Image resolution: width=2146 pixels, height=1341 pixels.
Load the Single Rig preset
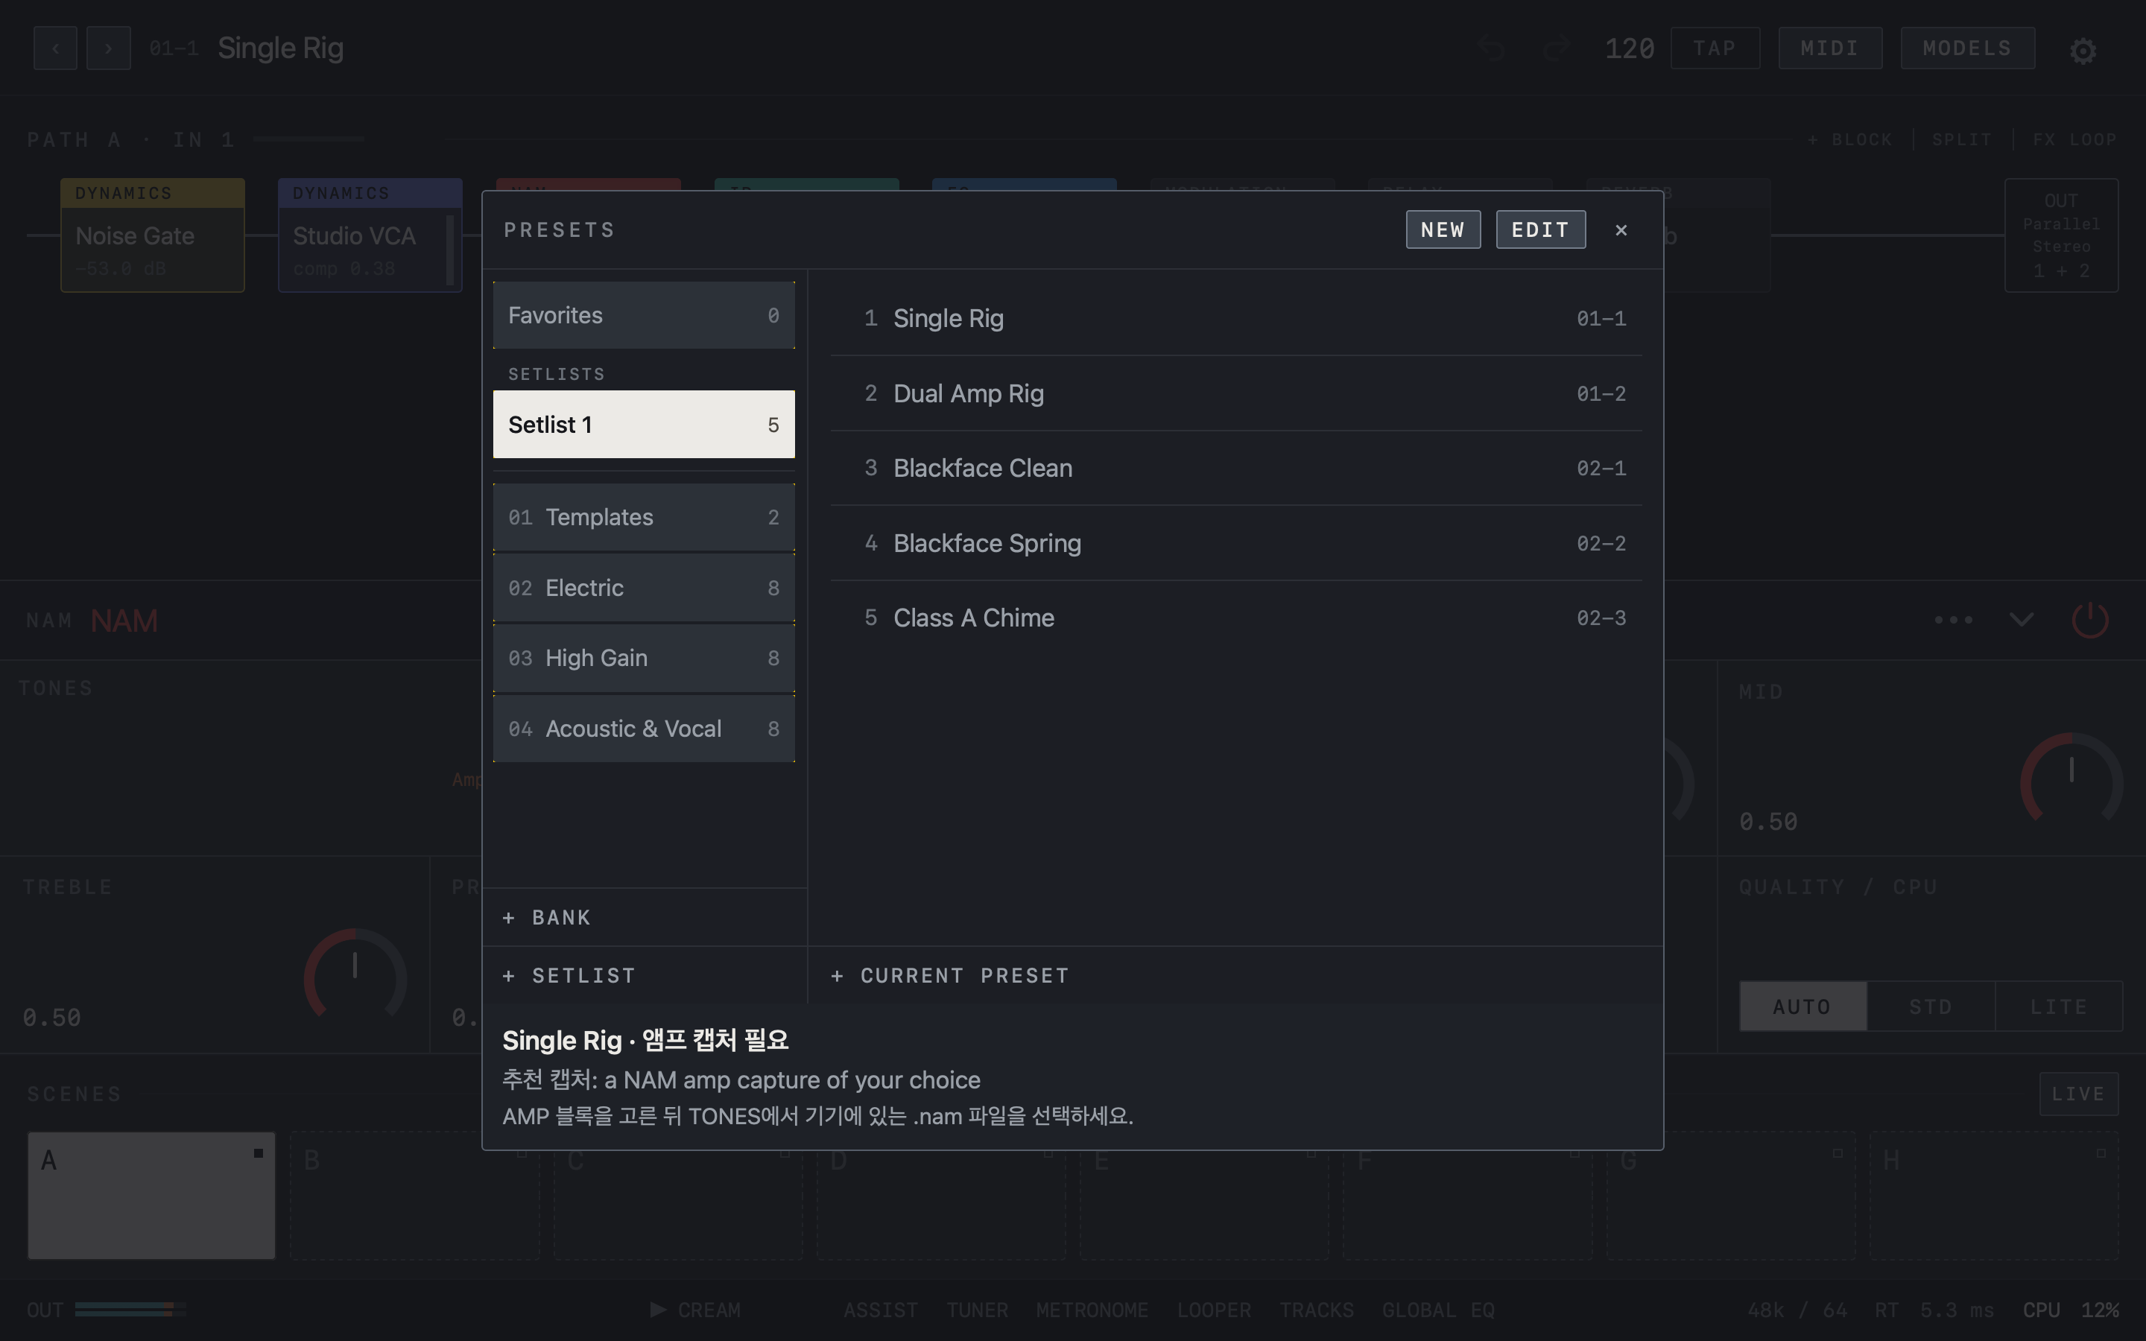1235,318
